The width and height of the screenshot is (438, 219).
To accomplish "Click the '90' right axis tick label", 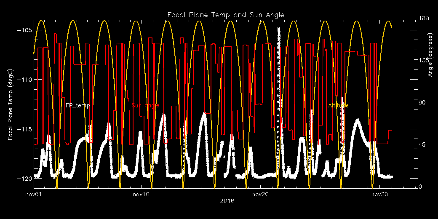I will (421, 102).
